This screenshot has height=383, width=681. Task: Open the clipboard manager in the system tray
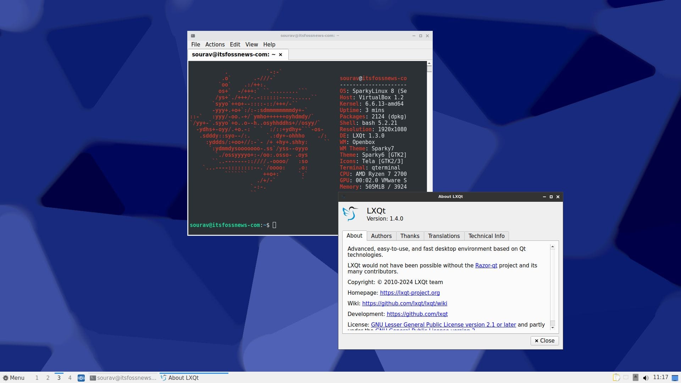[616, 378]
